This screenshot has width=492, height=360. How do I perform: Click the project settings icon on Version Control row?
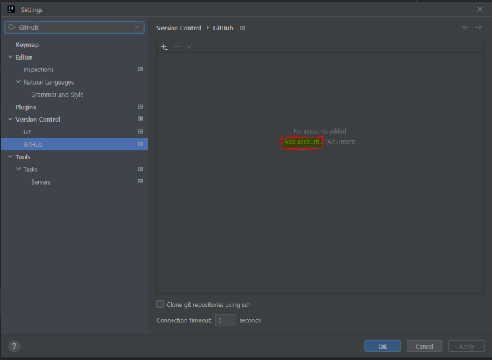tap(140, 119)
